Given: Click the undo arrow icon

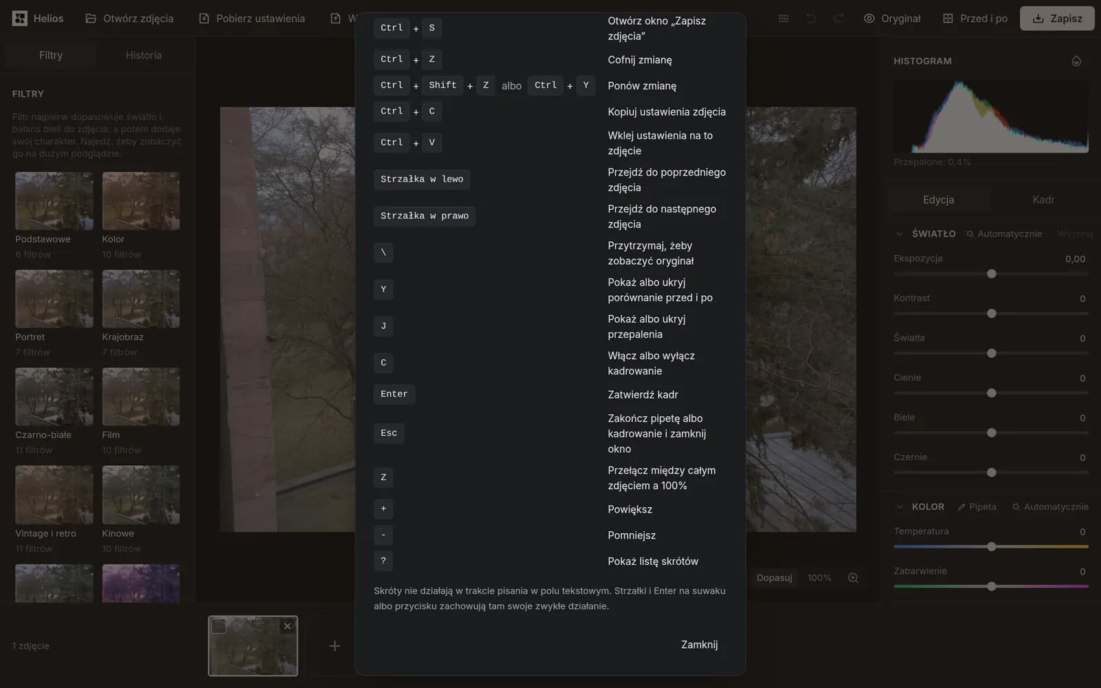Looking at the screenshot, I should click(811, 19).
